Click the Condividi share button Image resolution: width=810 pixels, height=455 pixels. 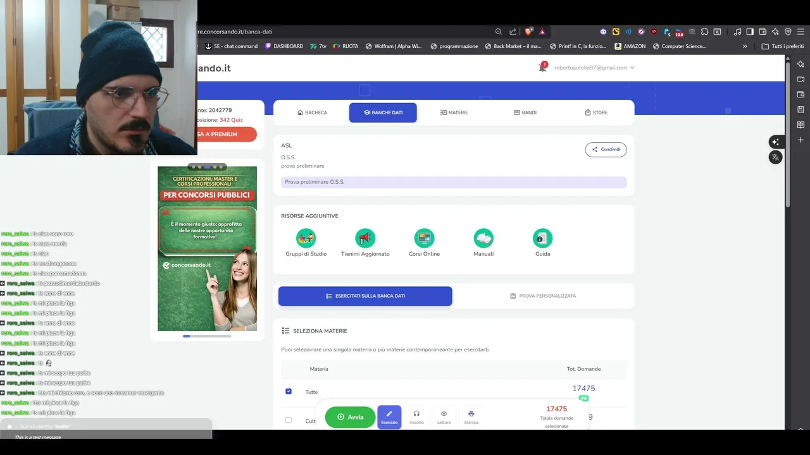click(606, 150)
